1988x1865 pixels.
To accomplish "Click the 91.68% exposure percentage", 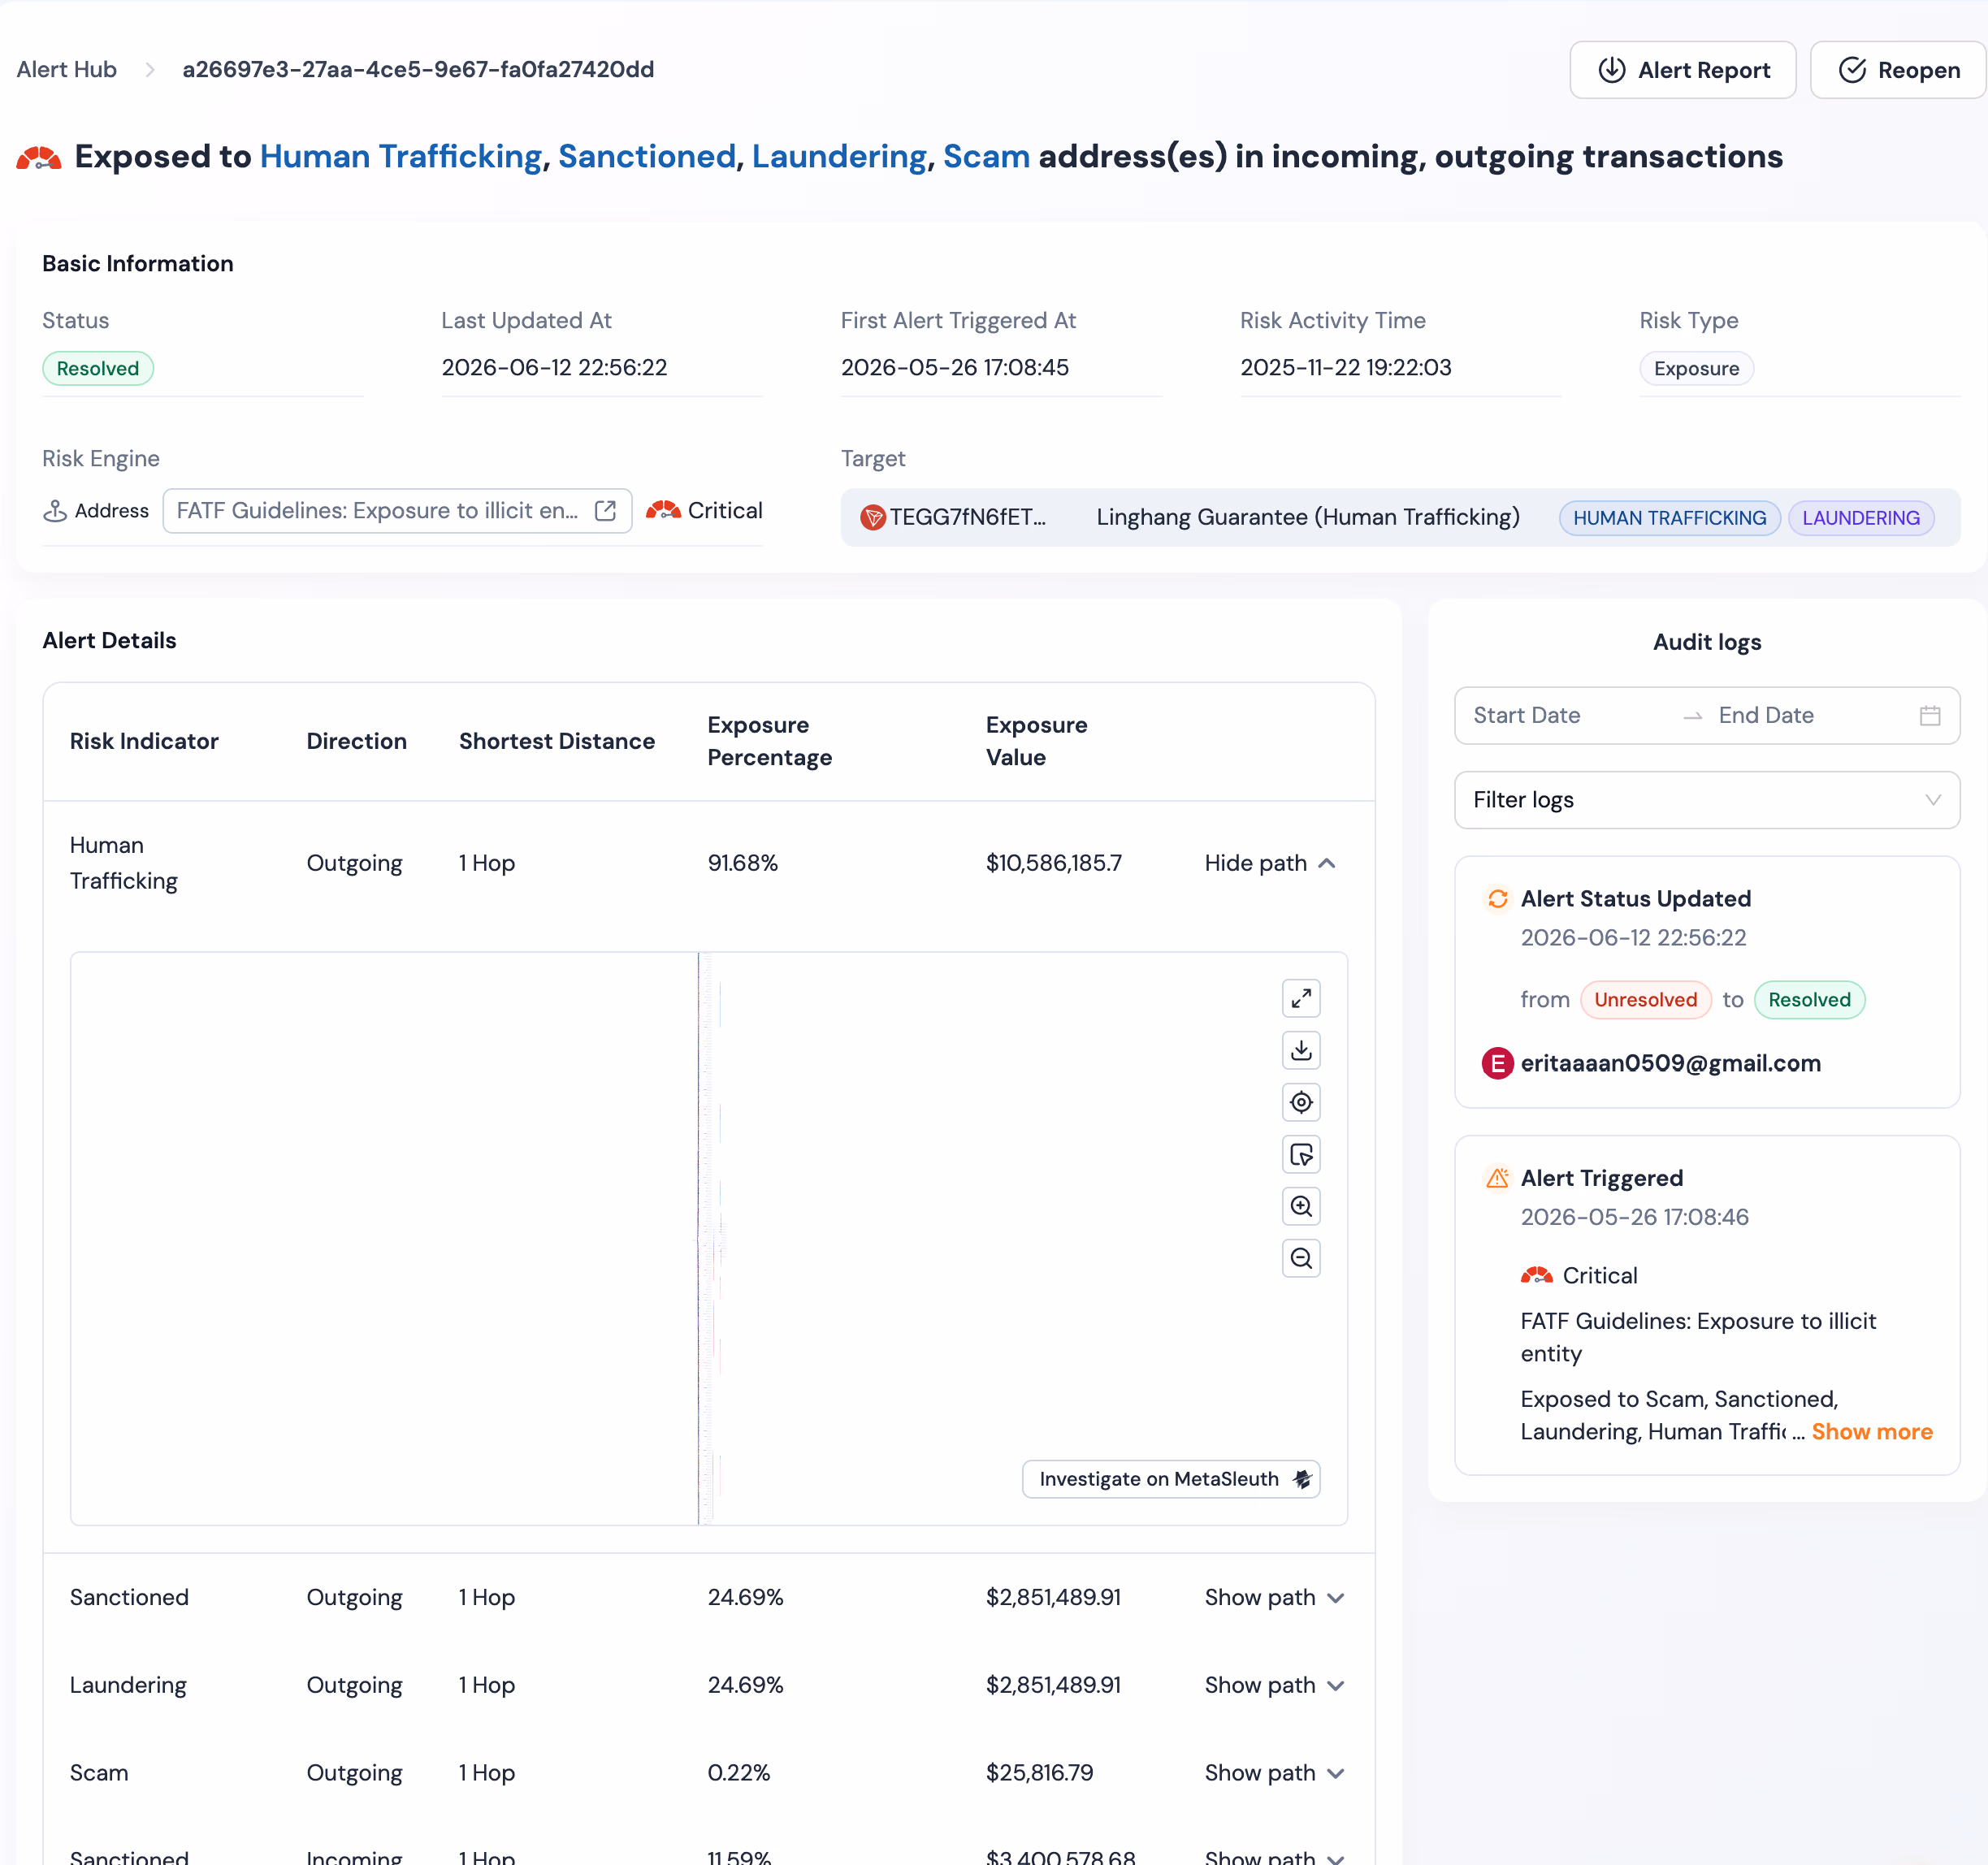I will 743,863.
